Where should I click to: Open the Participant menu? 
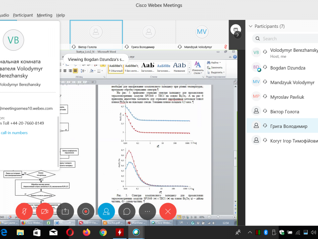23,15
